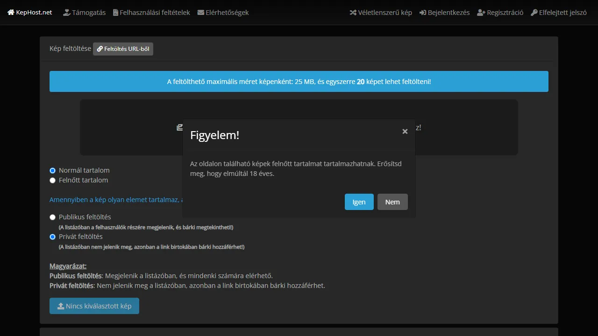Click the blue maximum size info banner

[299, 81]
